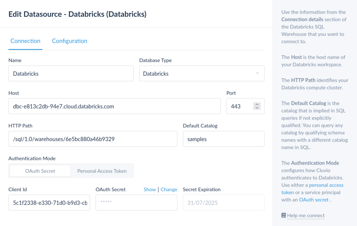
Task: Click the Host input field
Action: (114, 106)
